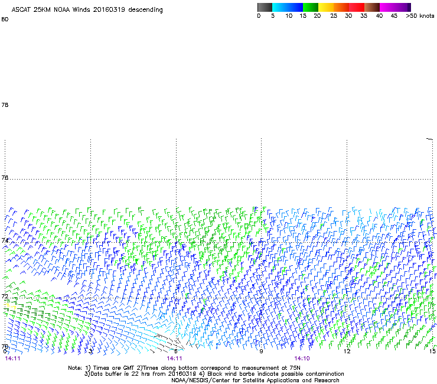Image resolution: width=437 pixels, height=384 pixels.
Task: Click the 9 longitude axis label
Action: (261, 351)
